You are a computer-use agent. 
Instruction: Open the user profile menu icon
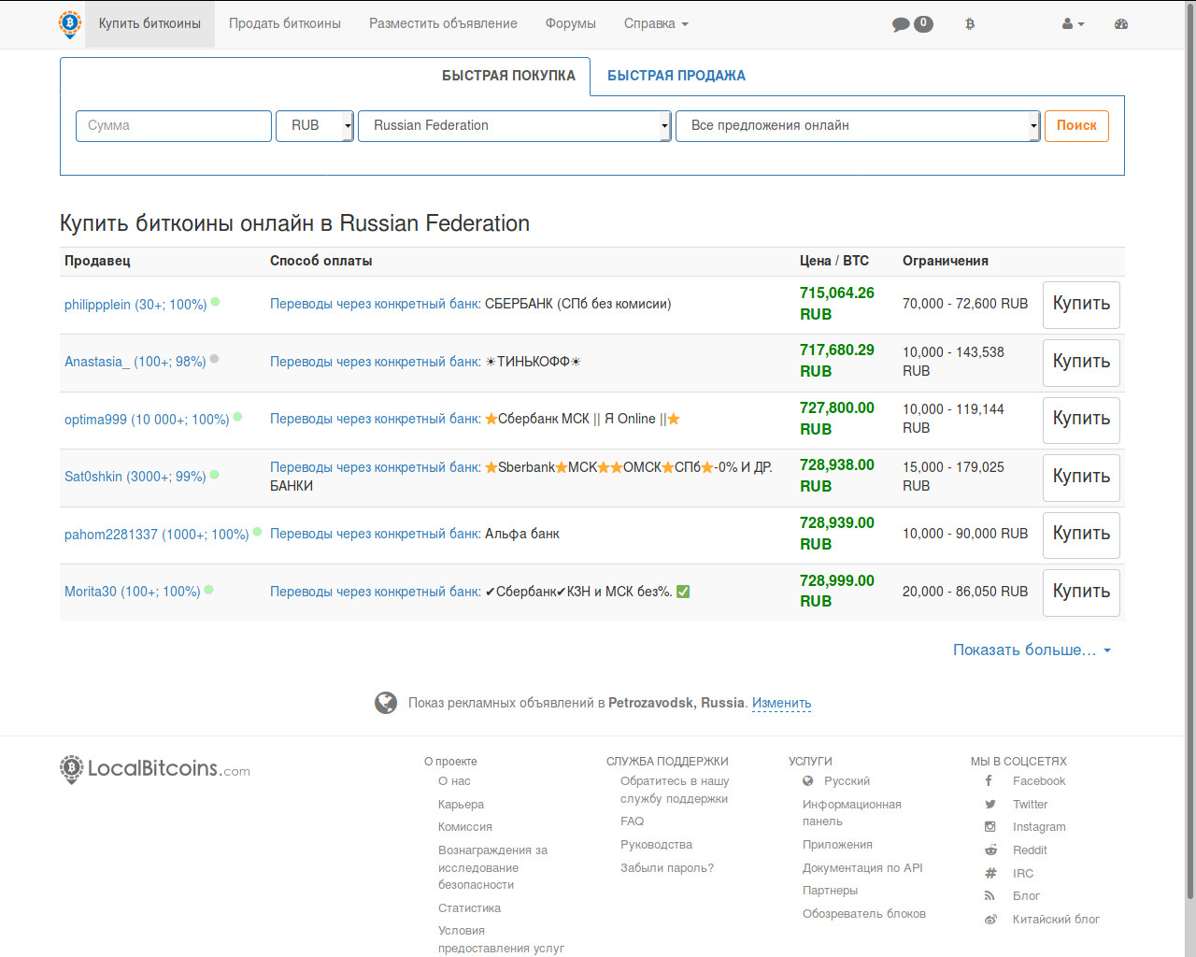[x=1073, y=24]
